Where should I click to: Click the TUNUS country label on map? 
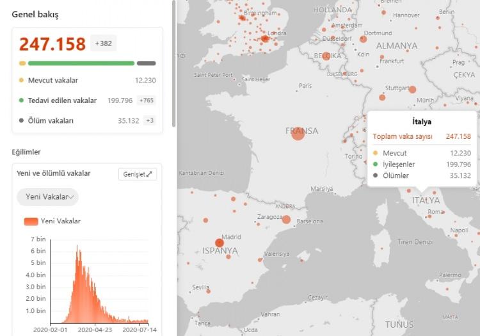399,324
